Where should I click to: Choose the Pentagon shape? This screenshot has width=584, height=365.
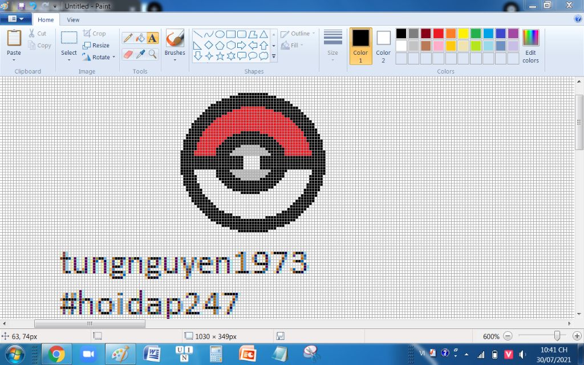[x=220, y=46]
